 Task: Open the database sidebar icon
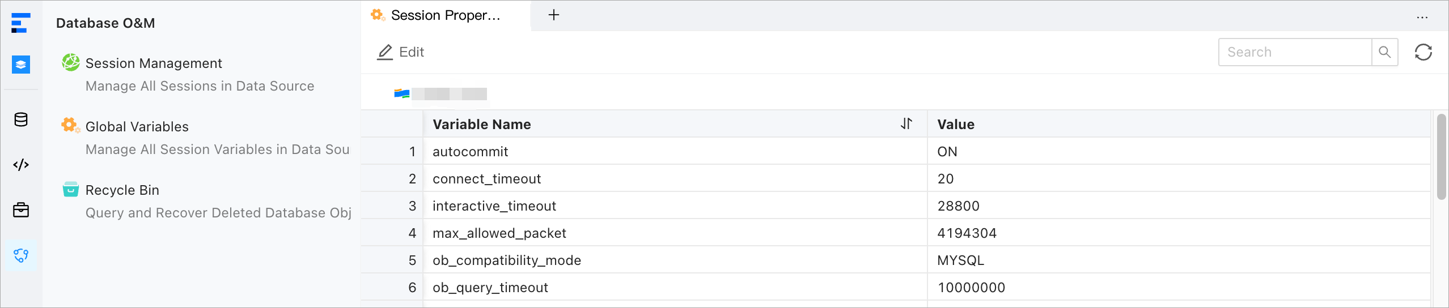(x=21, y=119)
